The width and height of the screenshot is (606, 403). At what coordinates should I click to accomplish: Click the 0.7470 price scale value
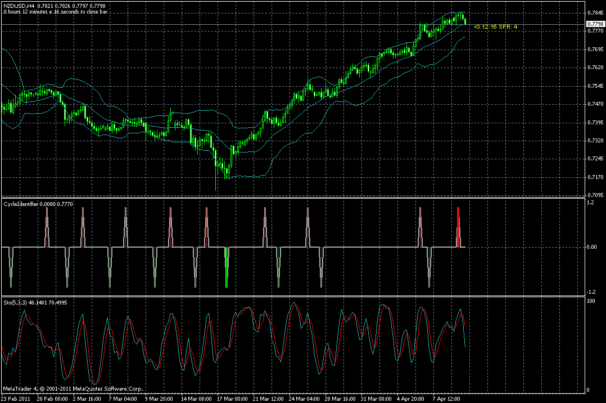[x=595, y=104]
